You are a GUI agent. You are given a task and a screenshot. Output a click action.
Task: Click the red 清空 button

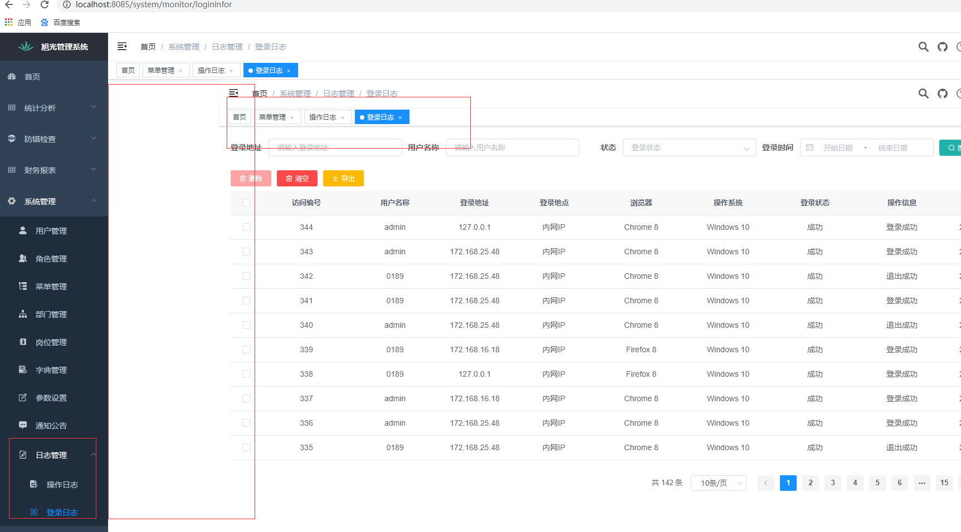[x=297, y=178]
